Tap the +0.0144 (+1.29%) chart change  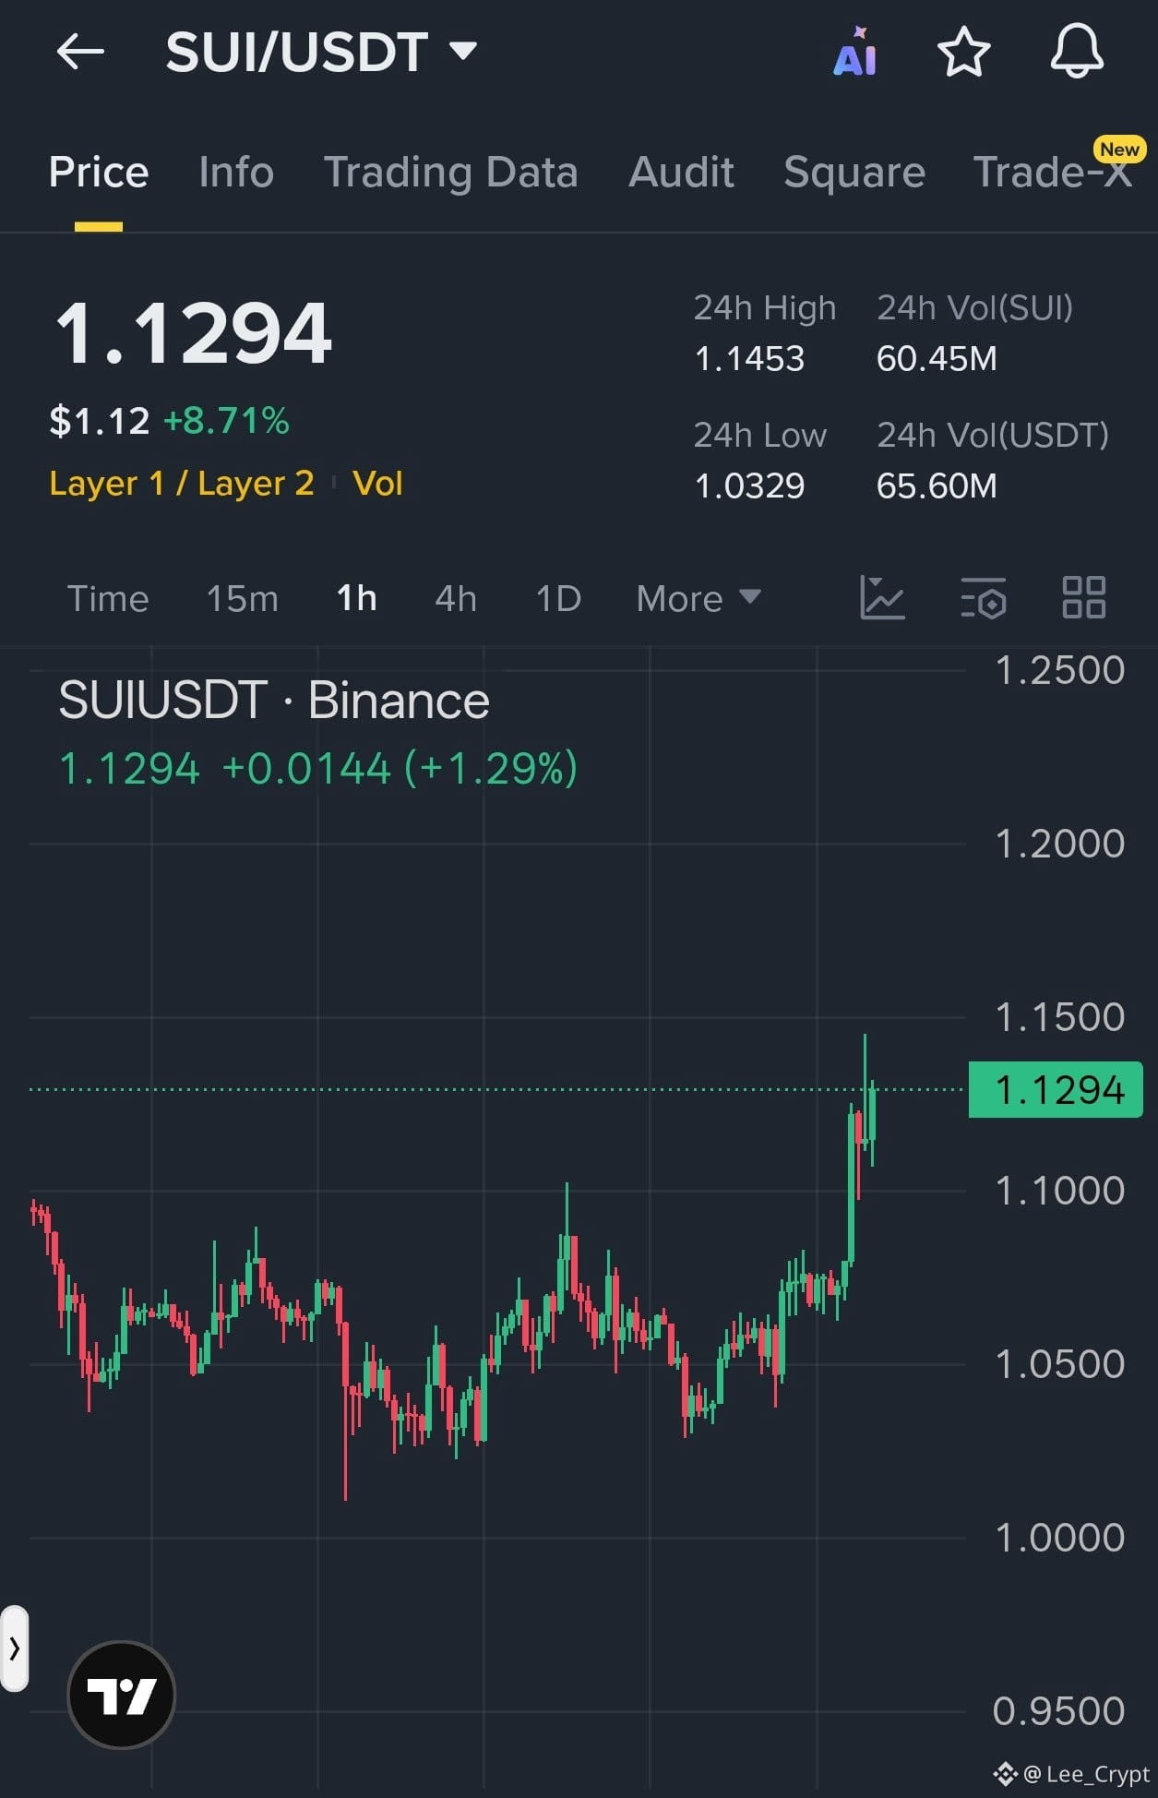400,769
